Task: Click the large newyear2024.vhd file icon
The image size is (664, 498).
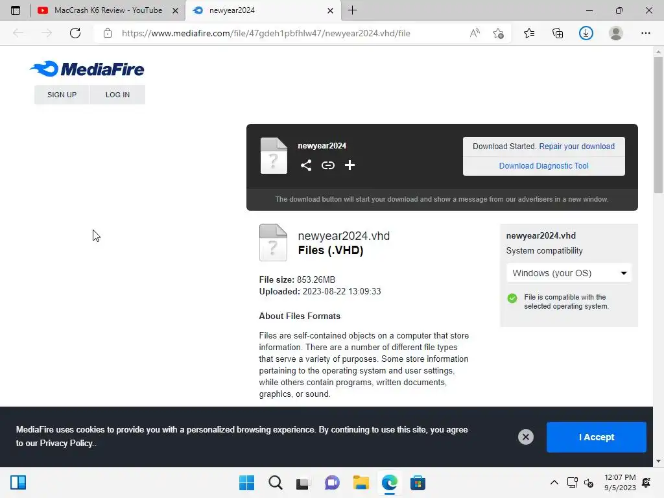Action: pyautogui.click(x=273, y=243)
